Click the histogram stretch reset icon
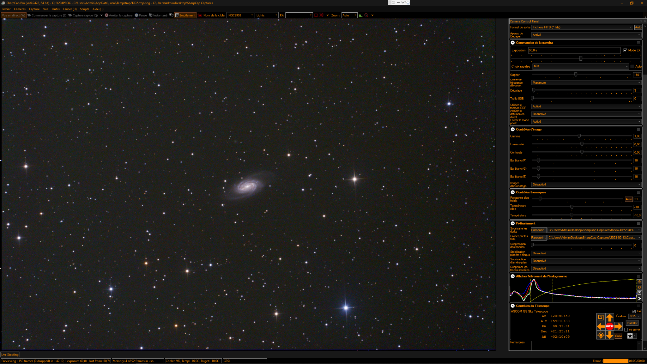The width and height of the screenshot is (647, 364). coord(639,288)
